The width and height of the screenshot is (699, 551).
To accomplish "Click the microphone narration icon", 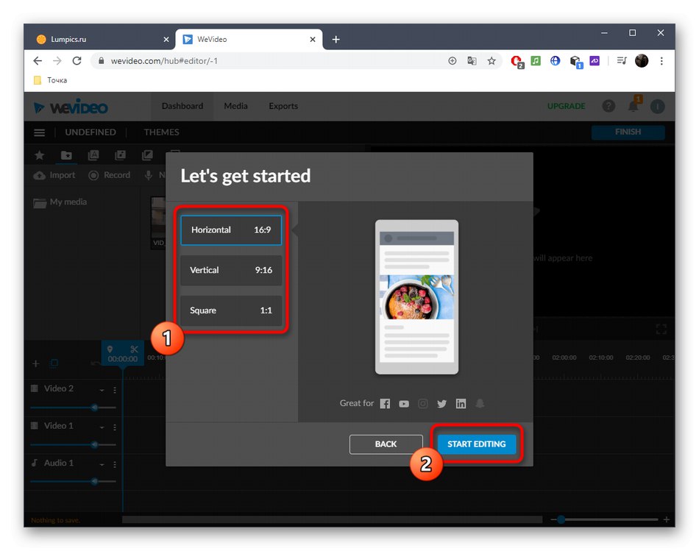I will (149, 176).
